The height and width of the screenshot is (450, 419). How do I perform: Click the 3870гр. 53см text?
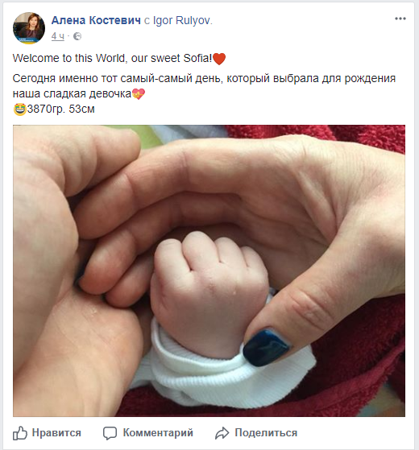61,109
